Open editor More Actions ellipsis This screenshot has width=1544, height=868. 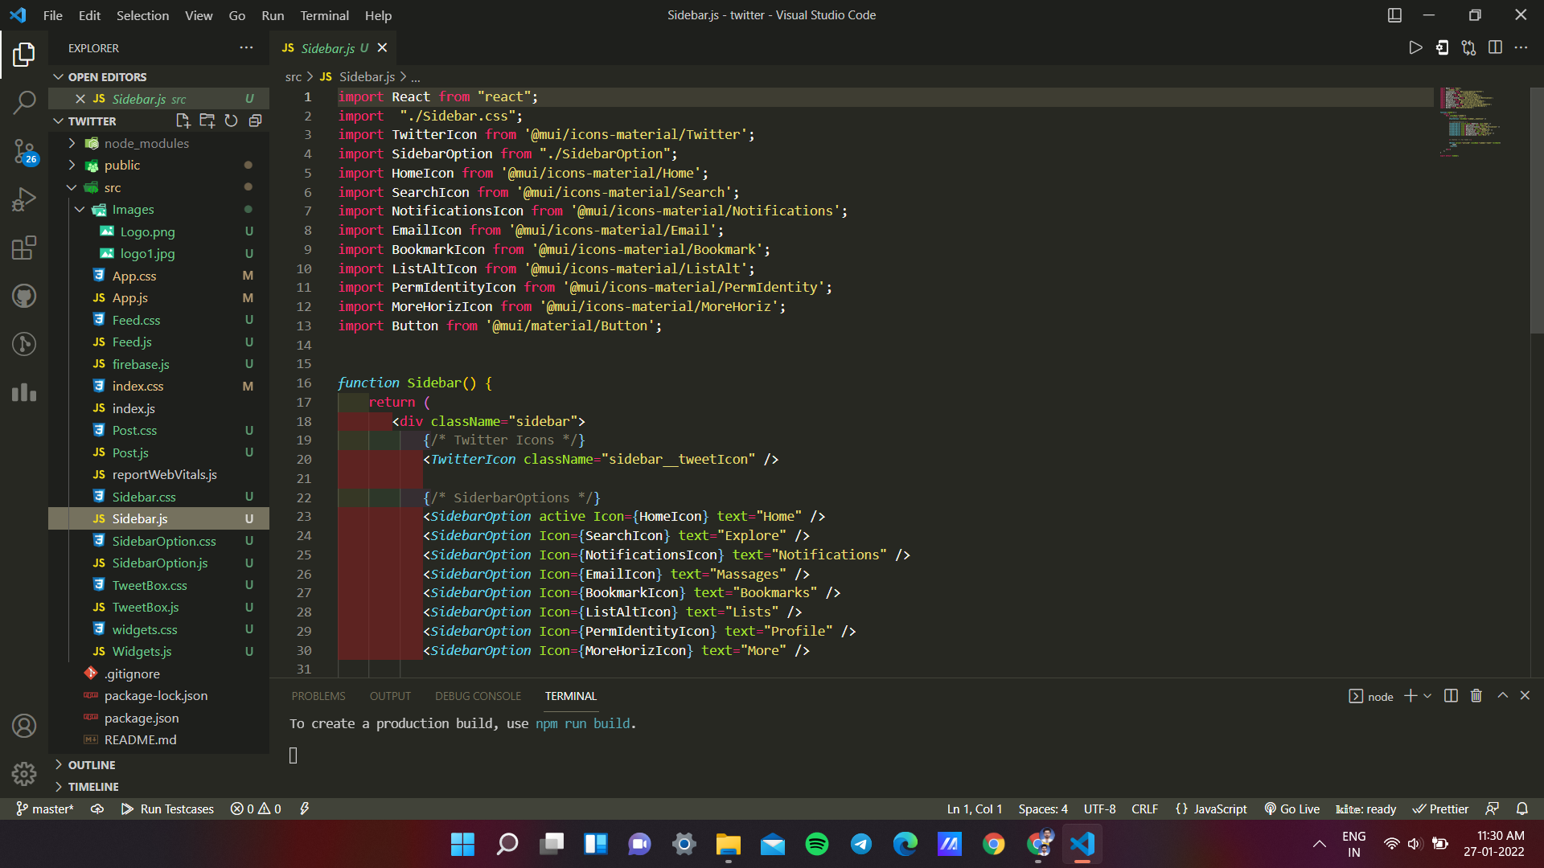click(x=1521, y=47)
